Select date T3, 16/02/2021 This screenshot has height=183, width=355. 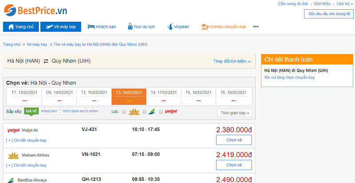tap(129, 96)
